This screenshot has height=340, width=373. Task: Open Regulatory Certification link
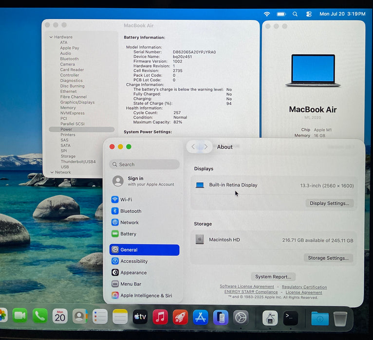point(304,287)
